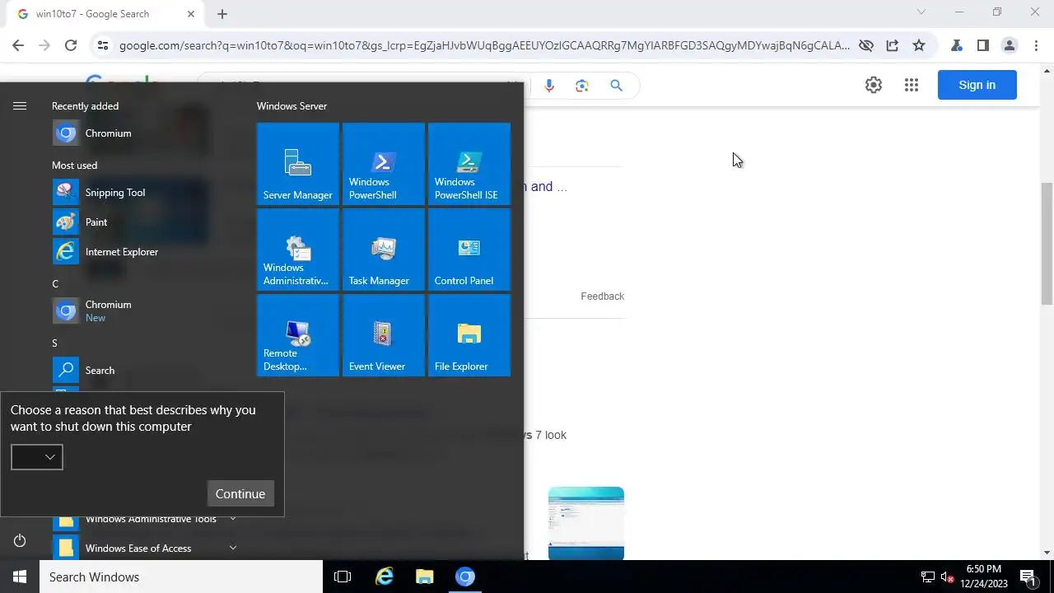1054x593 pixels.
Task: Open File Explorer tile
Action: [x=469, y=335]
